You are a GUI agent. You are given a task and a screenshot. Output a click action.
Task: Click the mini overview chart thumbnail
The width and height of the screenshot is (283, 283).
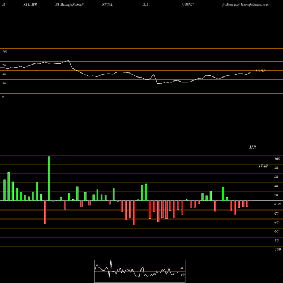click(140, 271)
